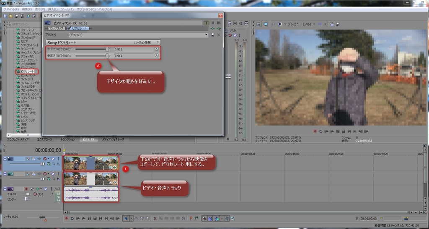Open the 編集(E) menu

click(x=26, y=9)
